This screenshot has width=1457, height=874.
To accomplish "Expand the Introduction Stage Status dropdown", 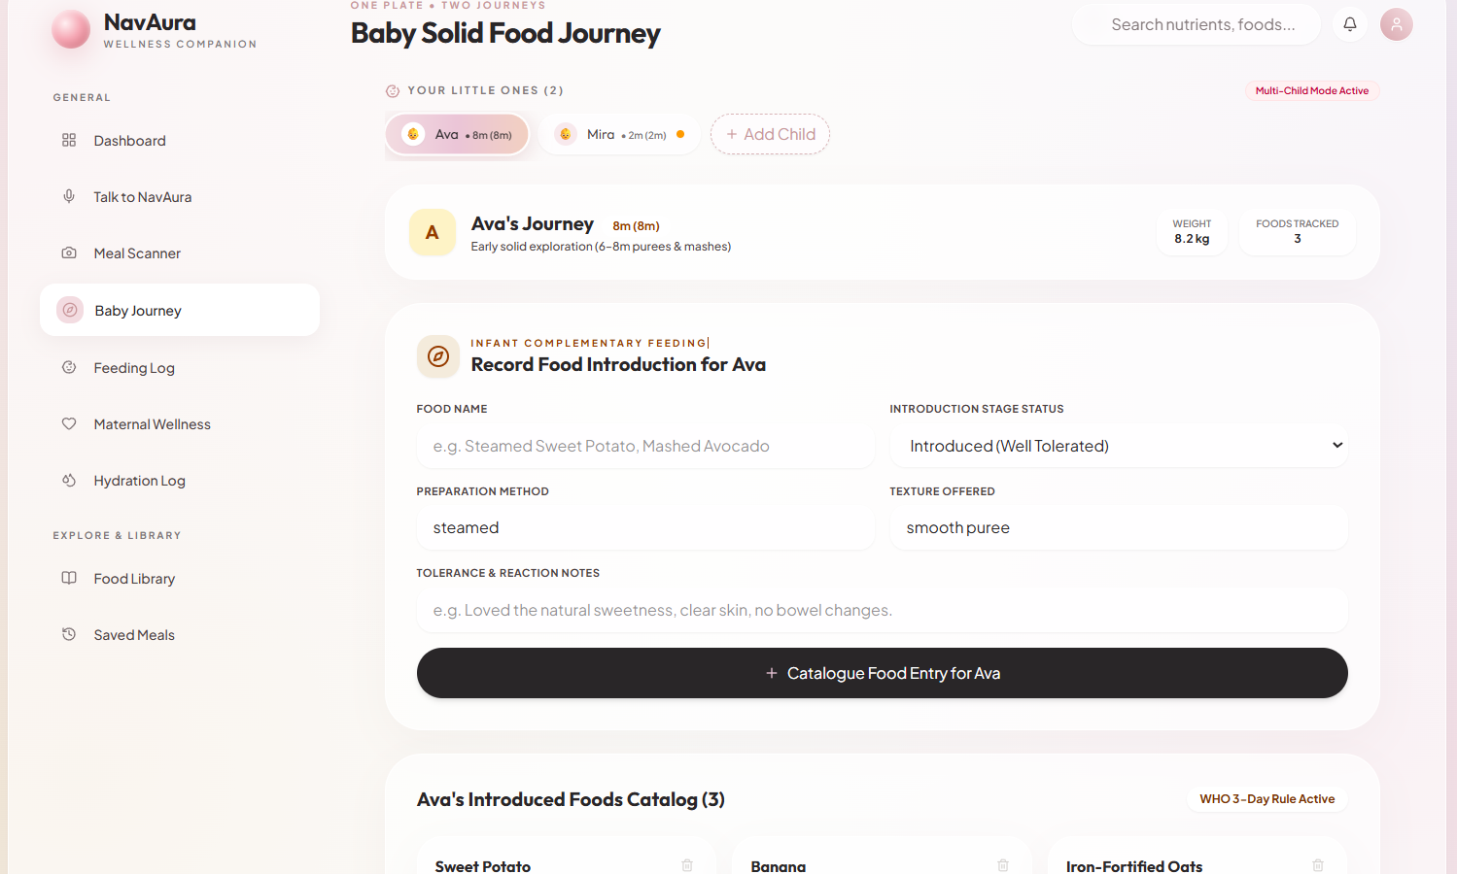I will click(x=1119, y=446).
